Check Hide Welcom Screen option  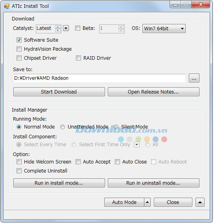19,162
